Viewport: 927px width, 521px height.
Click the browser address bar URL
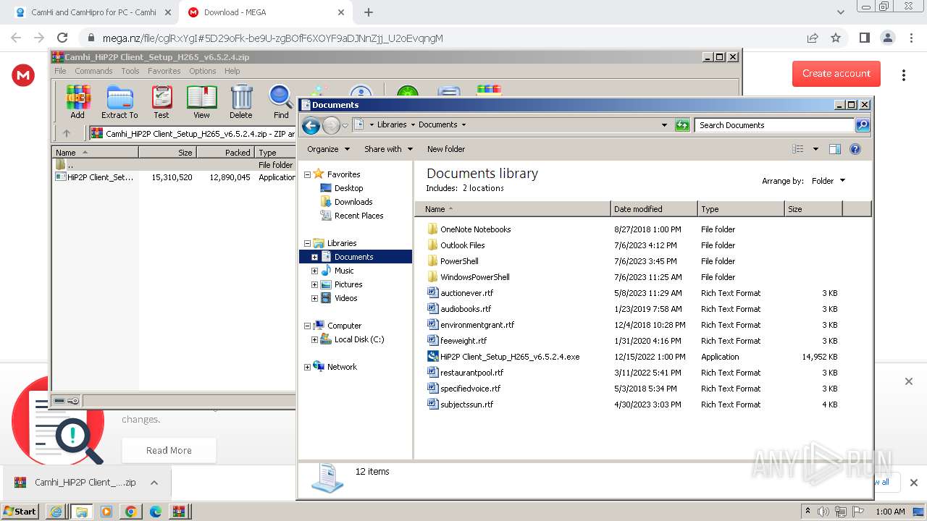(272, 38)
